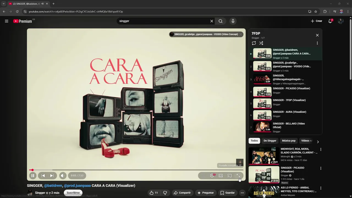Viewport: 352px width, 198px height.
Task: Expand filter chips with the right chevron
Action: 318,142
